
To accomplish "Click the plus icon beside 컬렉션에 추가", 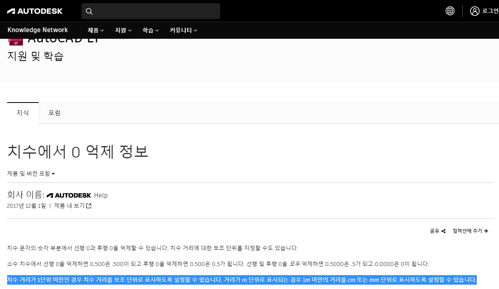I will (486, 231).
